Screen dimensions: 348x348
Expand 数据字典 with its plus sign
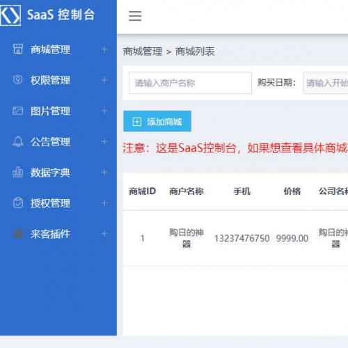(104, 172)
